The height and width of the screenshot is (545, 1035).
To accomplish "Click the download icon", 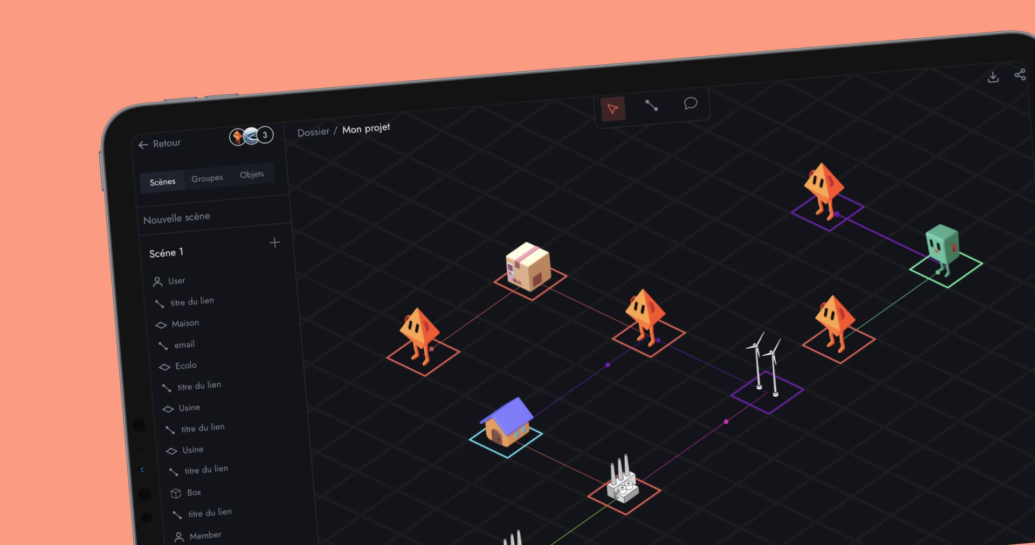I will [x=993, y=77].
